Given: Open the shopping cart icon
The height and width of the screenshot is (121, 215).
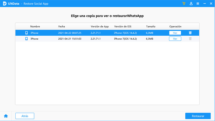Looking at the screenshot, I should [x=184, y=4].
